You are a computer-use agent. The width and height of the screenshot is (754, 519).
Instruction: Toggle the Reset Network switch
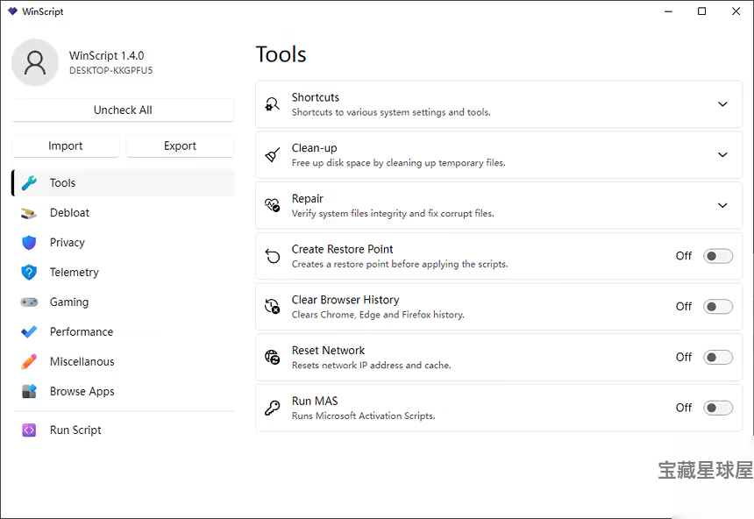pyautogui.click(x=718, y=357)
